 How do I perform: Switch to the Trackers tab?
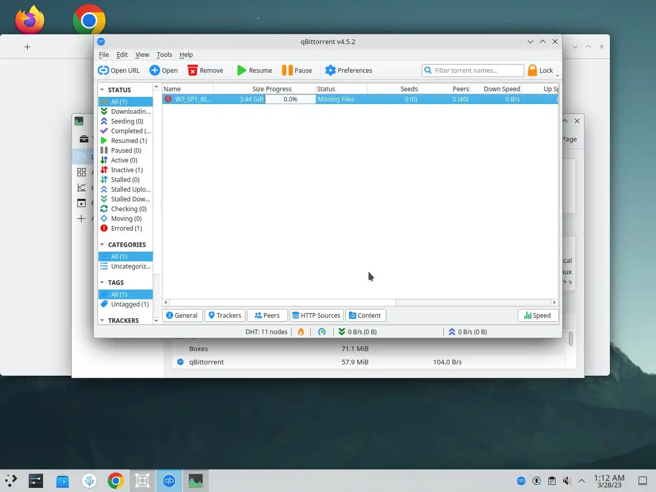click(225, 315)
